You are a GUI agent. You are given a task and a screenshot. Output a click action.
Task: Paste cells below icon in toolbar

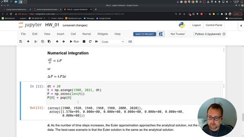coord(49,41)
